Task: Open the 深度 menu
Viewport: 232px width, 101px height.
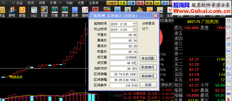Action: (42, 3)
